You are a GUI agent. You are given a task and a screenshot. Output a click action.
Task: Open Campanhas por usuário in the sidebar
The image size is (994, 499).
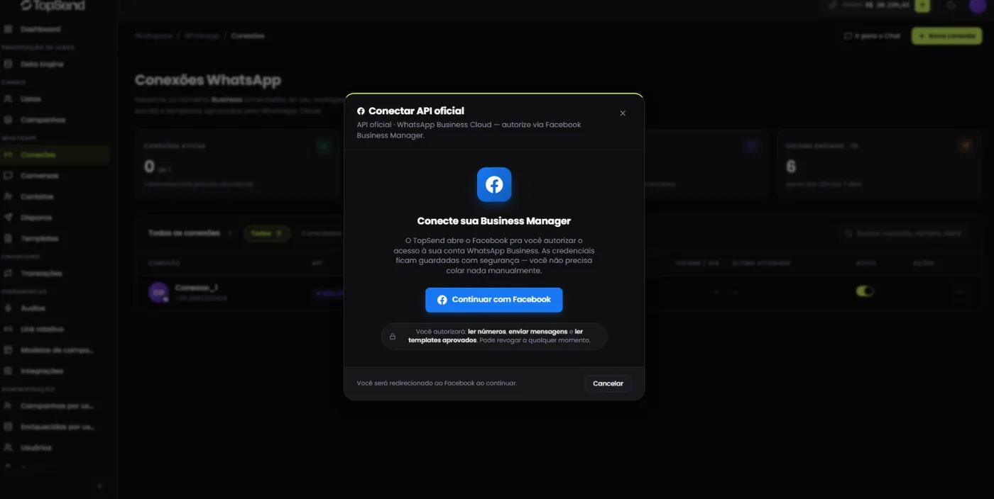point(55,406)
